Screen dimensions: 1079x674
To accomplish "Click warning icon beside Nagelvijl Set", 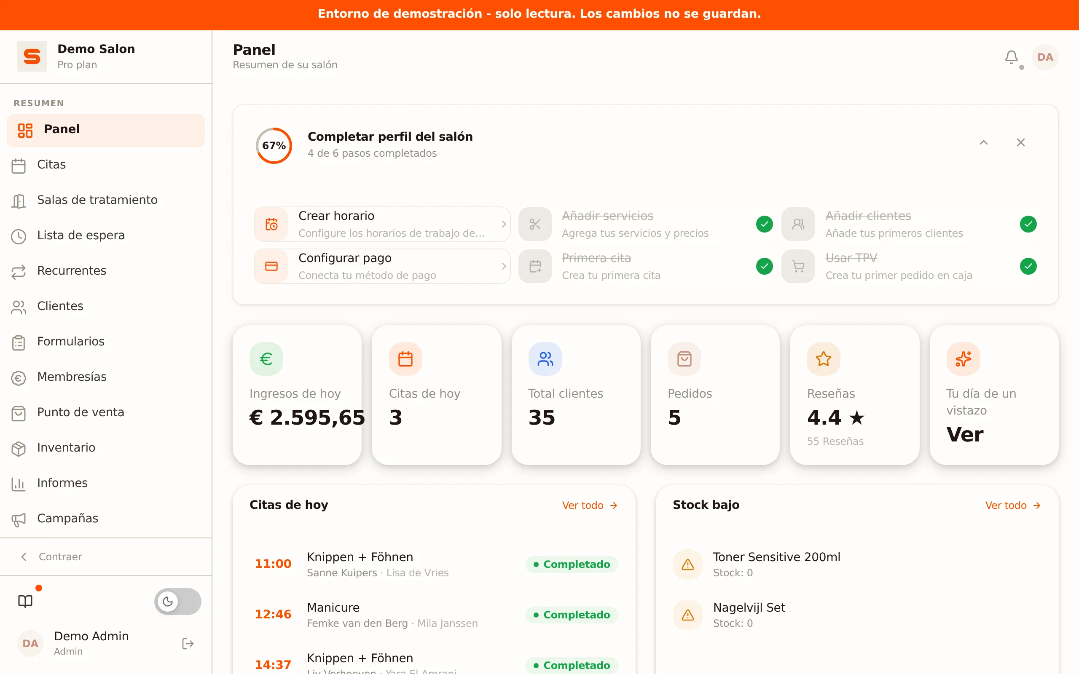I will click(x=688, y=615).
